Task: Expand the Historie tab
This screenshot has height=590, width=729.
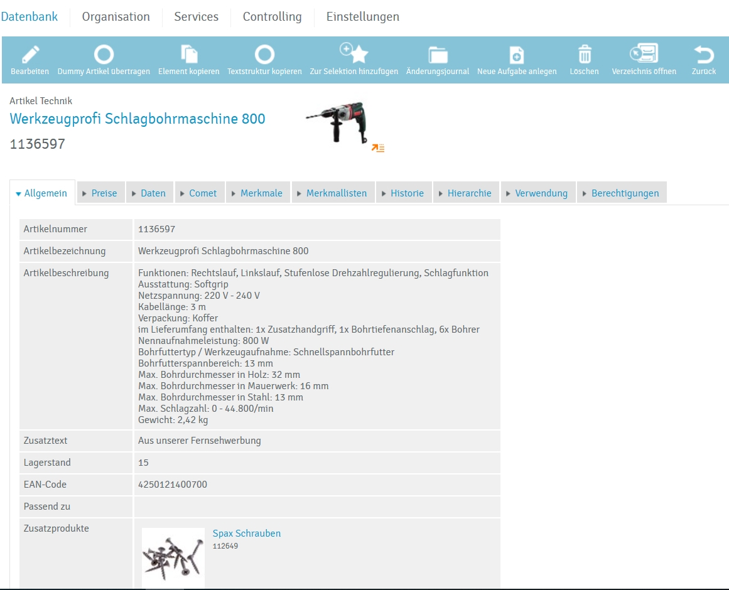Action: (404, 193)
